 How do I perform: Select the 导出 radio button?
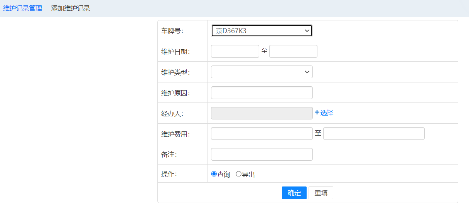pyautogui.click(x=238, y=174)
